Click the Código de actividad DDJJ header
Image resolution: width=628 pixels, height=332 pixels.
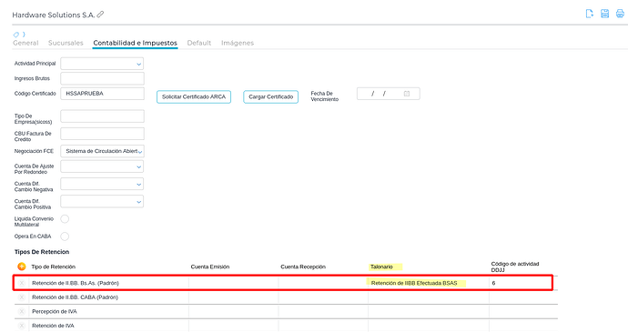(515, 267)
